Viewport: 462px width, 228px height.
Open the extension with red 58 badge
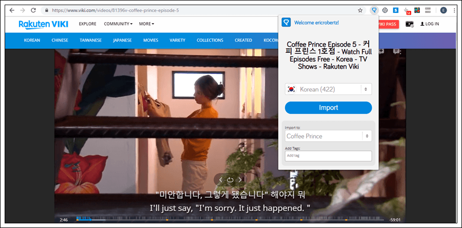pyautogui.click(x=407, y=10)
